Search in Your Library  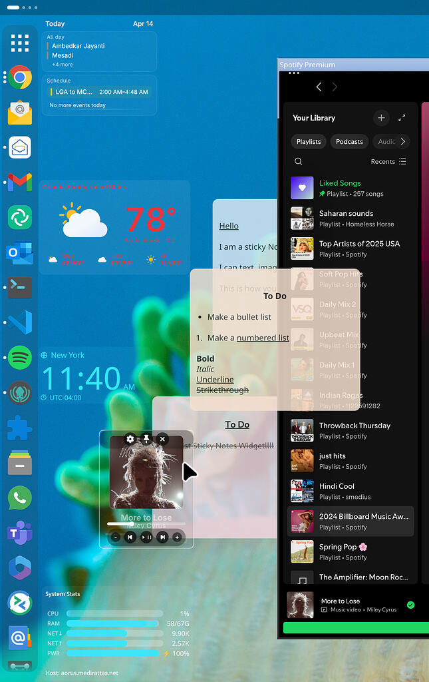pos(298,161)
